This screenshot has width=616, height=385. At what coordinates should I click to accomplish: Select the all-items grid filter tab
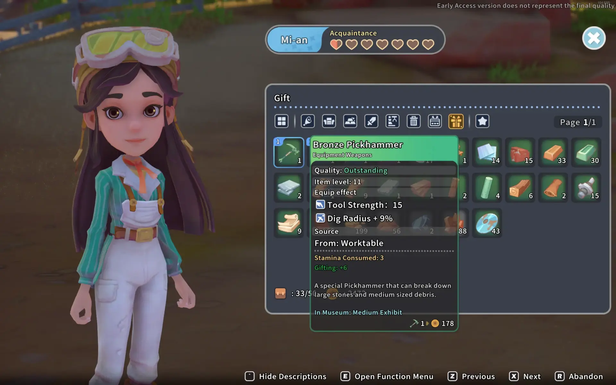tap(281, 121)
